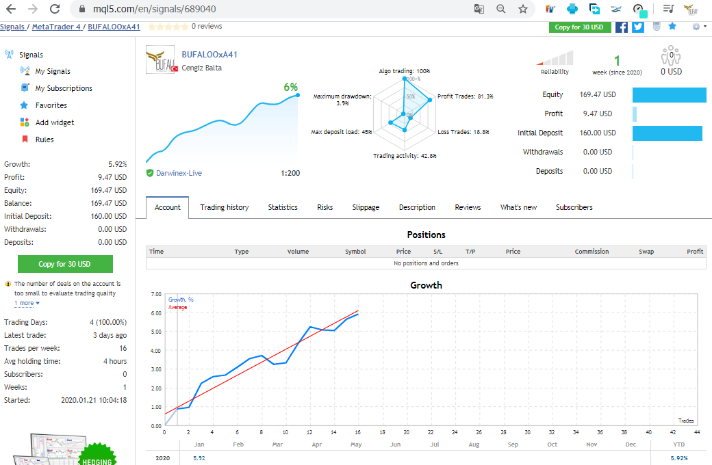
Task: Click the Symbol column header in Positions
Action: 355,252
